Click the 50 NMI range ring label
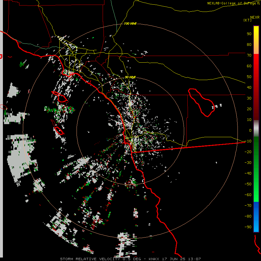Viewport: 261px width, 261px height. (x=130, y=77)
